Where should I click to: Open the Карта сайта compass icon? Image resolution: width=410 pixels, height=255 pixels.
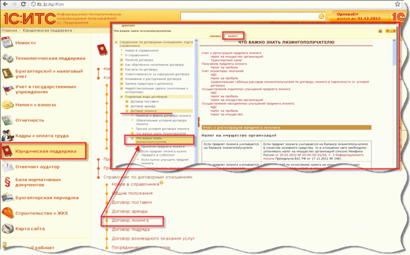[x=7, y=228]
